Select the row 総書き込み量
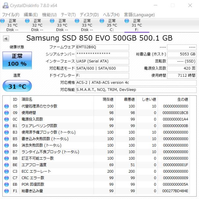The width and height of the screenshot is (199, 199). tap(96, 191)
